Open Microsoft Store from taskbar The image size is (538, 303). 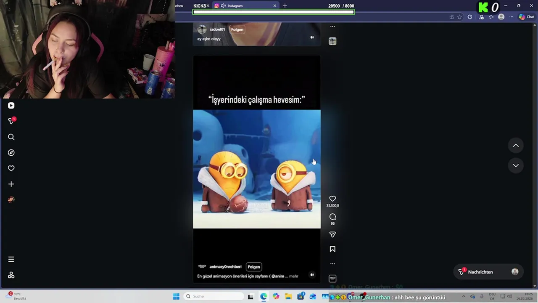pos(301,296)
